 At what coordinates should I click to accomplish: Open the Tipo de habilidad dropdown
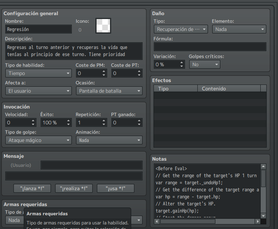(x=39, y=73)
